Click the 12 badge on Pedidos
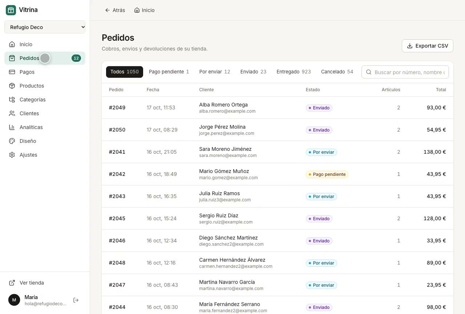 [76, 58]
